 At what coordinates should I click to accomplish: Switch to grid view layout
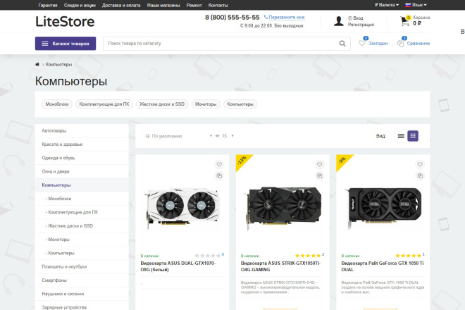click(x=413, y=136)
